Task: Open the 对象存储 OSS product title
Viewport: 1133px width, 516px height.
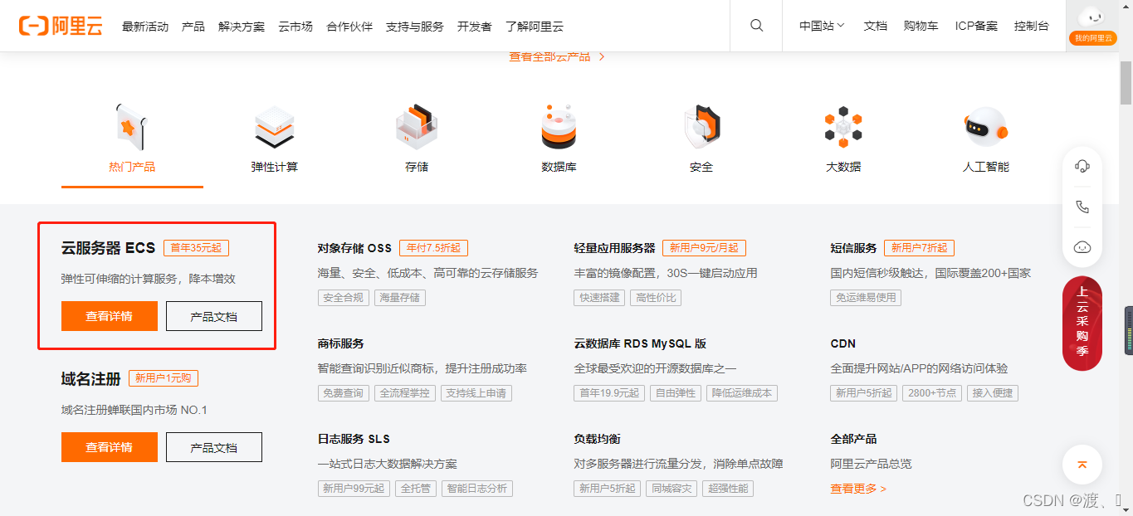Action: 354,248
